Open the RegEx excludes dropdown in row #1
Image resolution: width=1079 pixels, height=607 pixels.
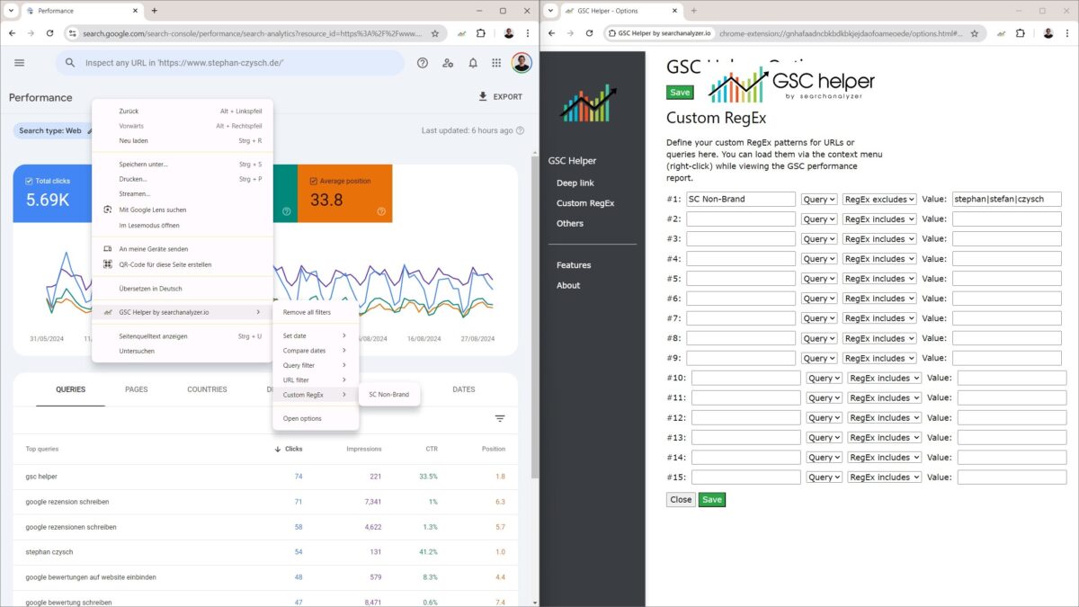[x=879, y=199]
